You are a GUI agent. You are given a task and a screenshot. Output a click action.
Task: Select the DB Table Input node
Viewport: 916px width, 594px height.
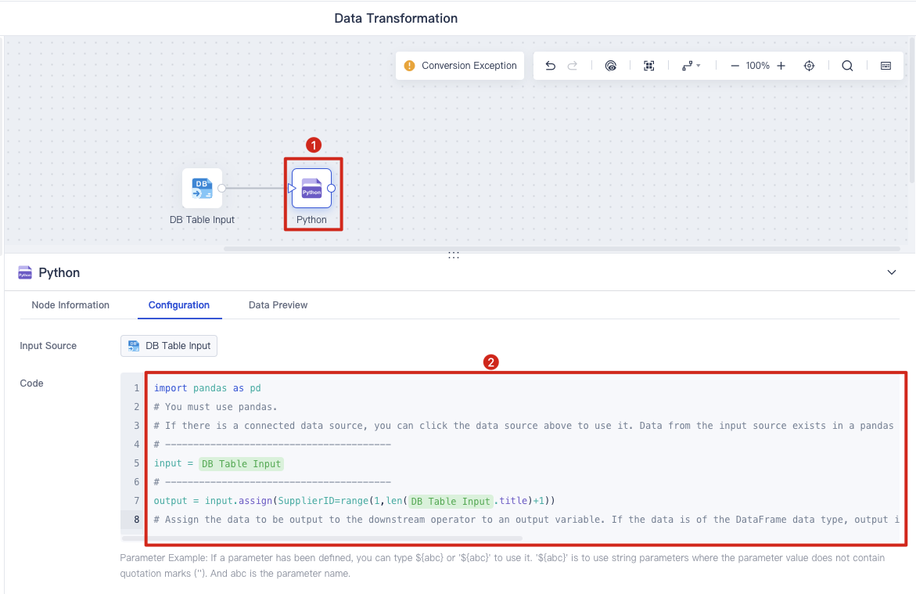[202, 189]
